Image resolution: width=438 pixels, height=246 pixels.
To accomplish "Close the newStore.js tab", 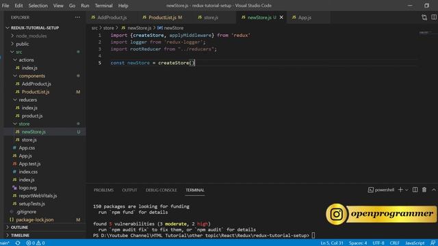I will (281, 17).
